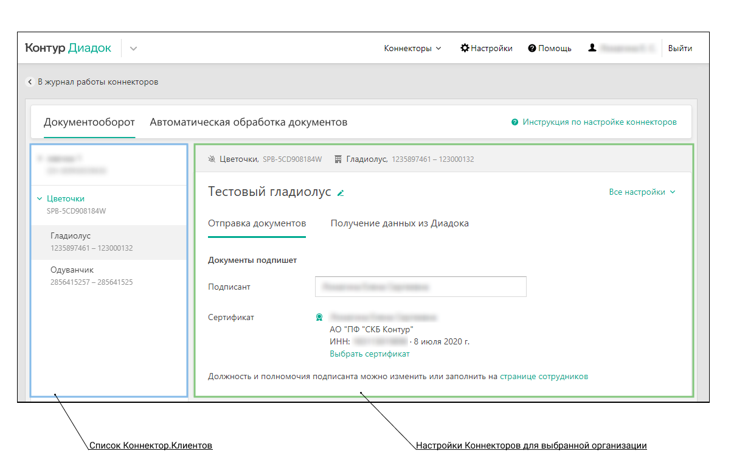
Task: Click the Контур Диадок logo
Action: pos(68,48)
